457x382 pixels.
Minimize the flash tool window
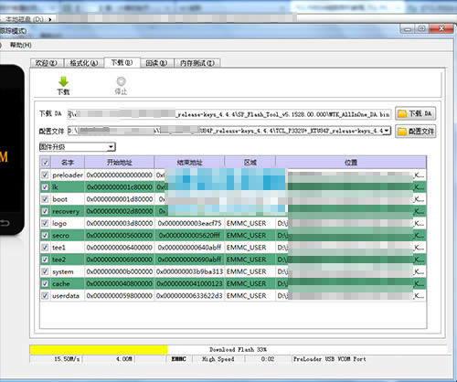tap(408, 29)
